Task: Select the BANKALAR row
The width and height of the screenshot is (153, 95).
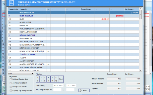Action: [x=73, y=25]
